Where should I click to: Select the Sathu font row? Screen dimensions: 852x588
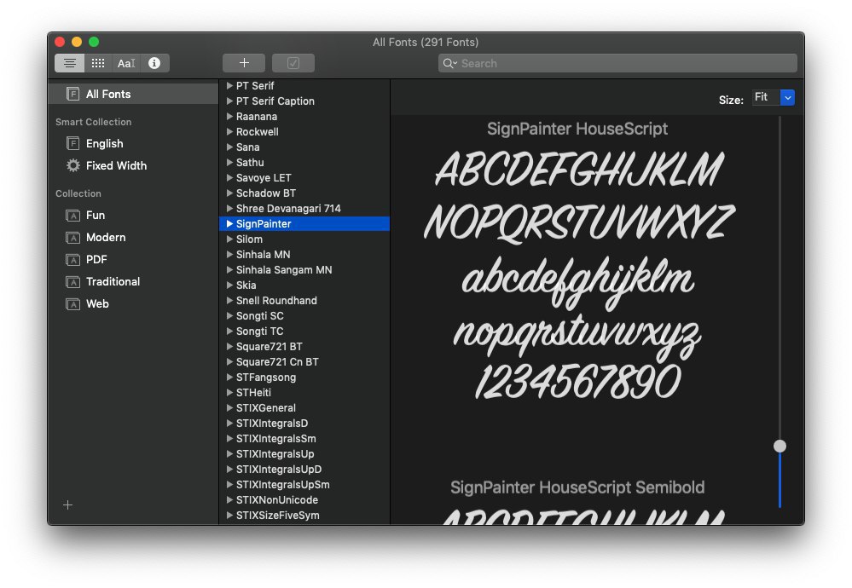point(304,162)
